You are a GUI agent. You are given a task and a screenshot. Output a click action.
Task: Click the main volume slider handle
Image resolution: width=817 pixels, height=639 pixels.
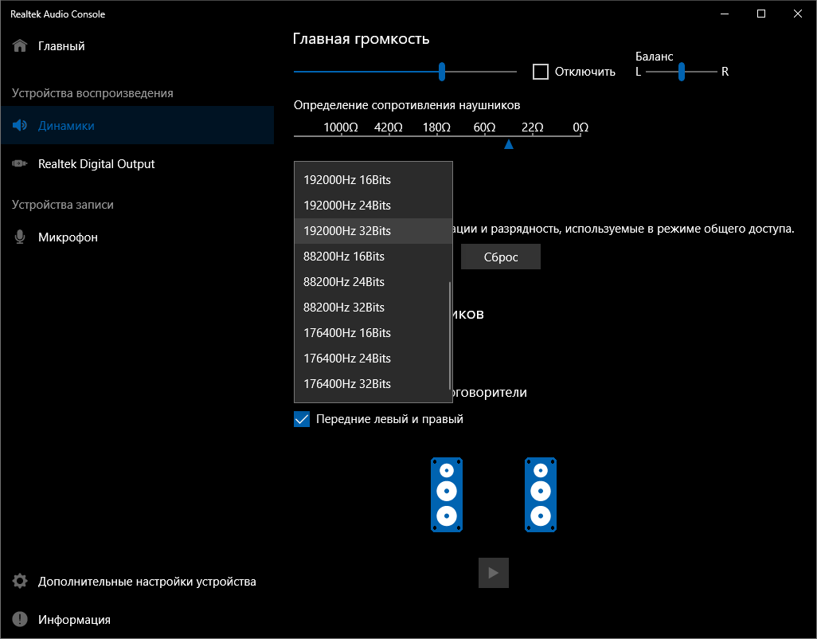(x=442, y=72)
